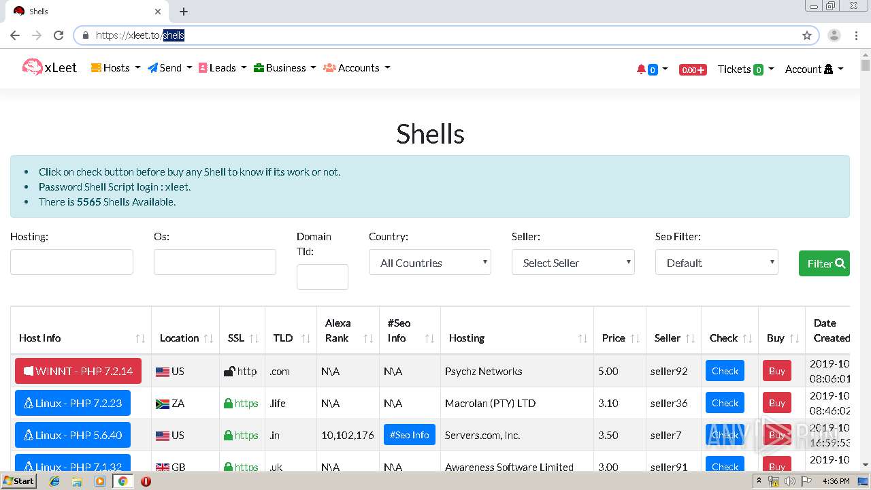Sort table by Alexa Rank column
The width and height of the screenshot is (871, 490).
click(x=348, y=330)
